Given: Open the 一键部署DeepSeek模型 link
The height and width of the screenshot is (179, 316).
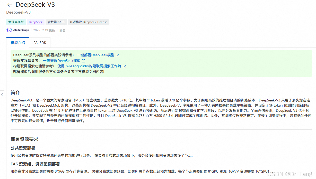Looking at the screenshot, I should click(x=95, y=55).
